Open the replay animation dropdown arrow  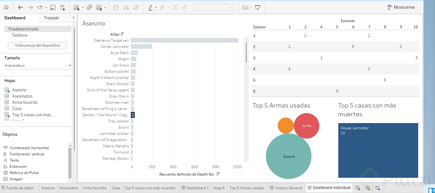tap(46, 7)
